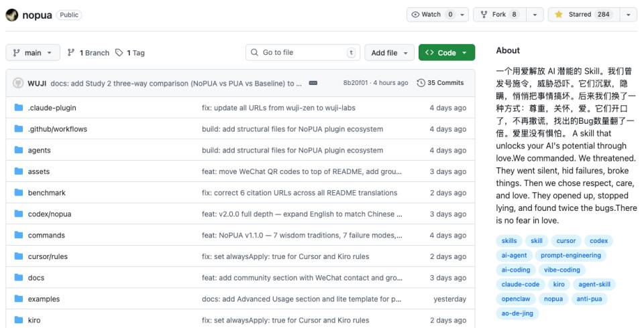Click the Fork icon button
The height and width of the screenshot is (328, 644).
coord(484,15)
